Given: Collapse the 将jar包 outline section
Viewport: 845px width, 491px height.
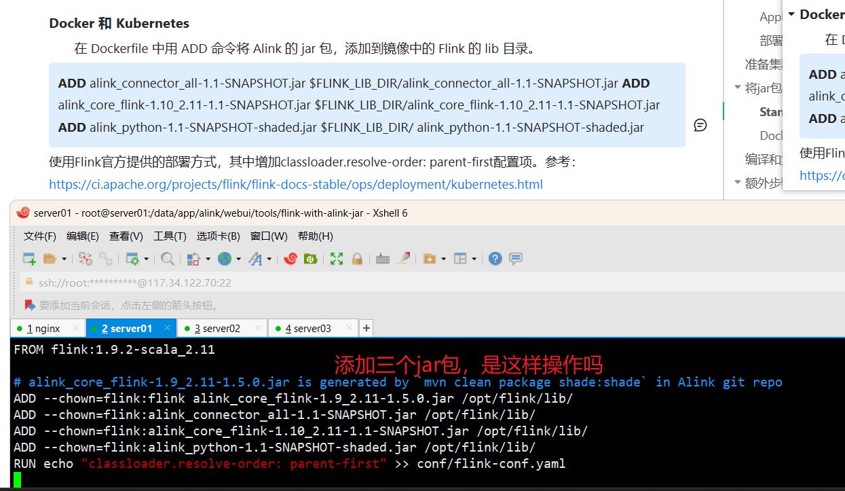Looking at the screenshot, I should tap(738, 88).
